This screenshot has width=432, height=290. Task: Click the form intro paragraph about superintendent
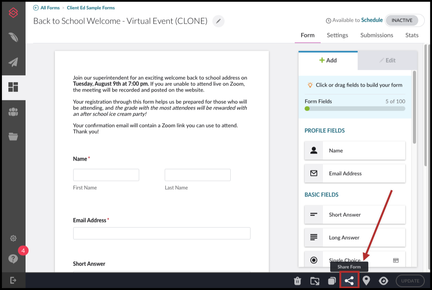click(160, 84)
